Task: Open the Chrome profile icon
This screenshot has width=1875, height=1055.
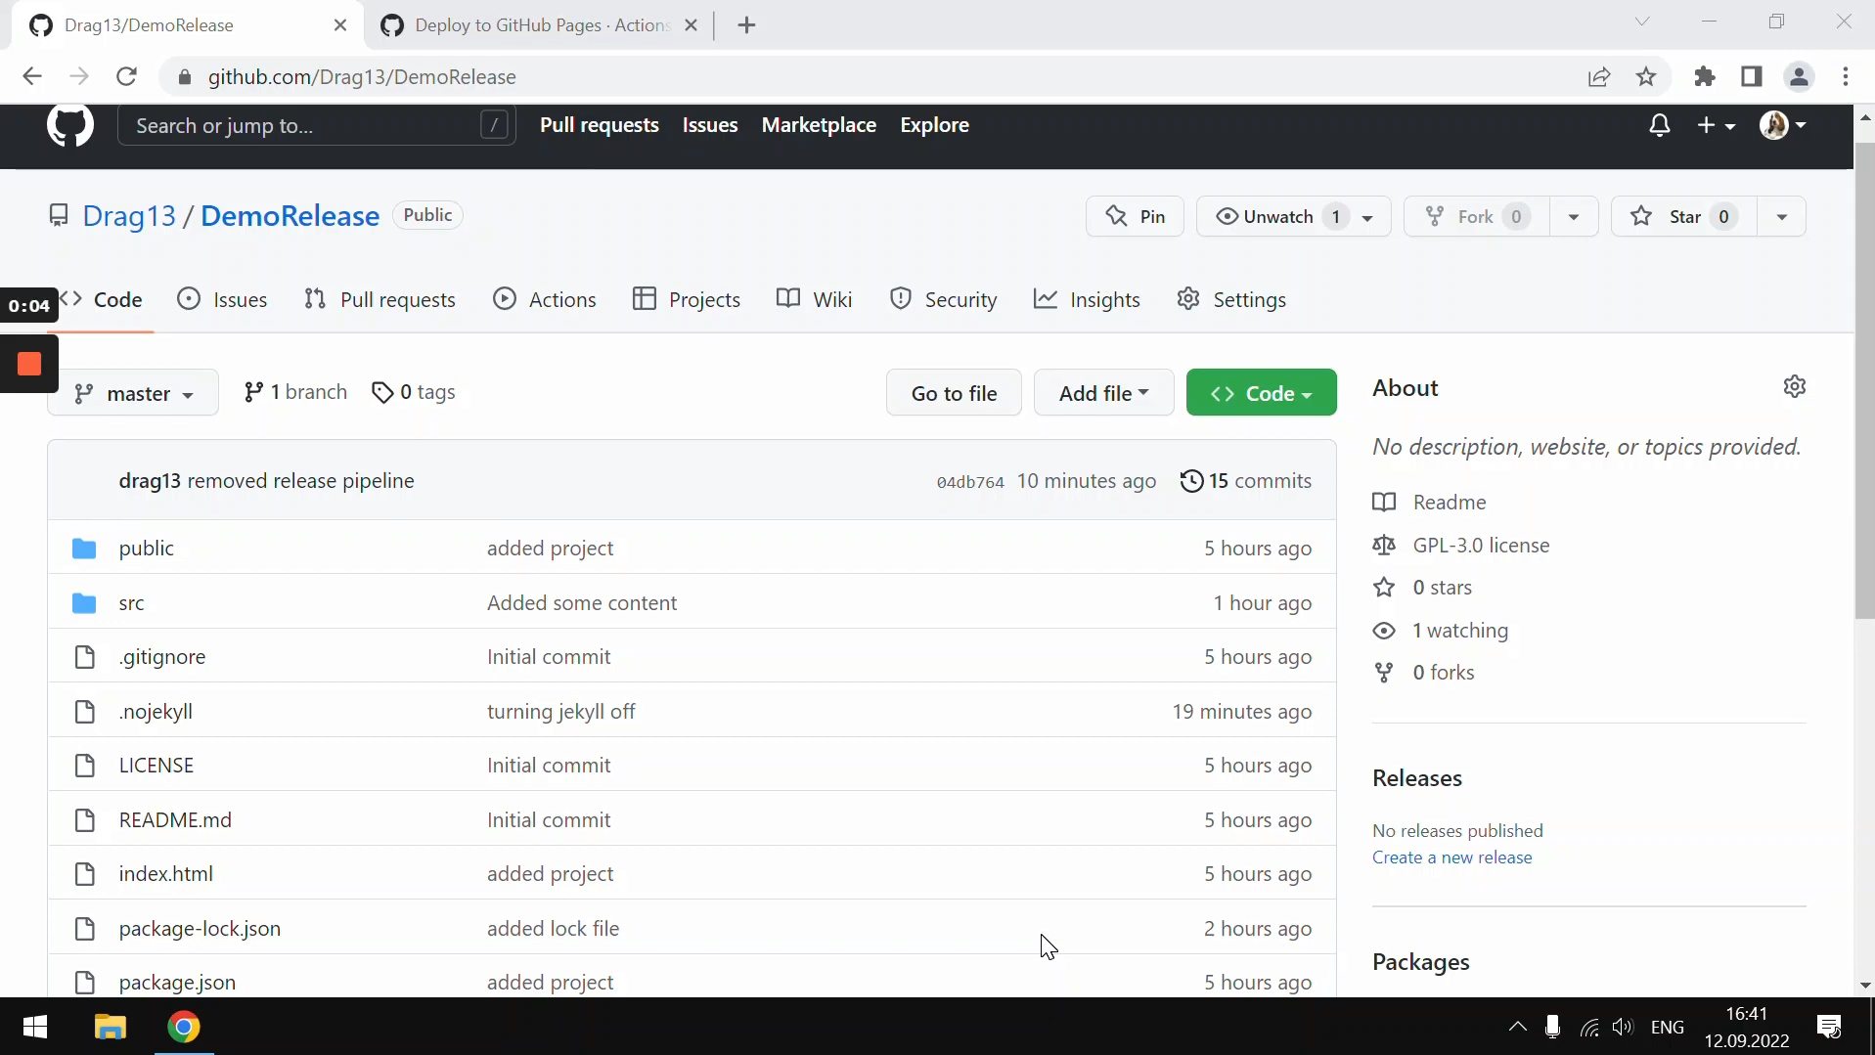Action: tap(1800, 76)
